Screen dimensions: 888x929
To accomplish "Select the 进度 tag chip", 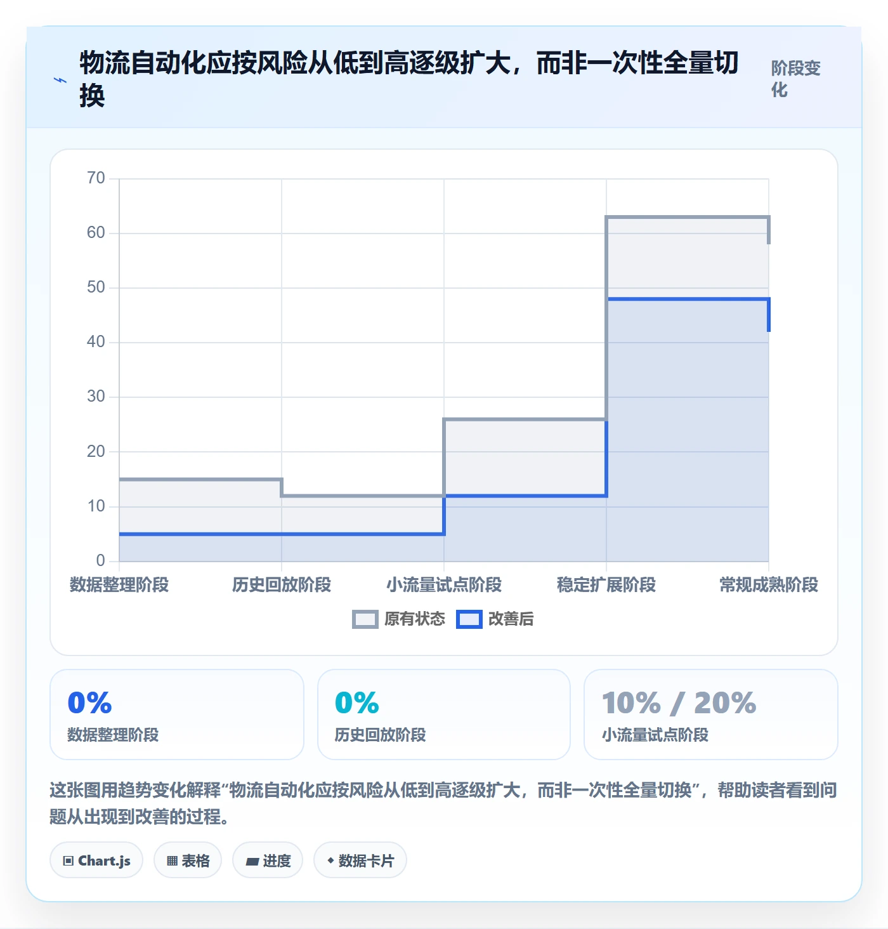I will point(268,860).
